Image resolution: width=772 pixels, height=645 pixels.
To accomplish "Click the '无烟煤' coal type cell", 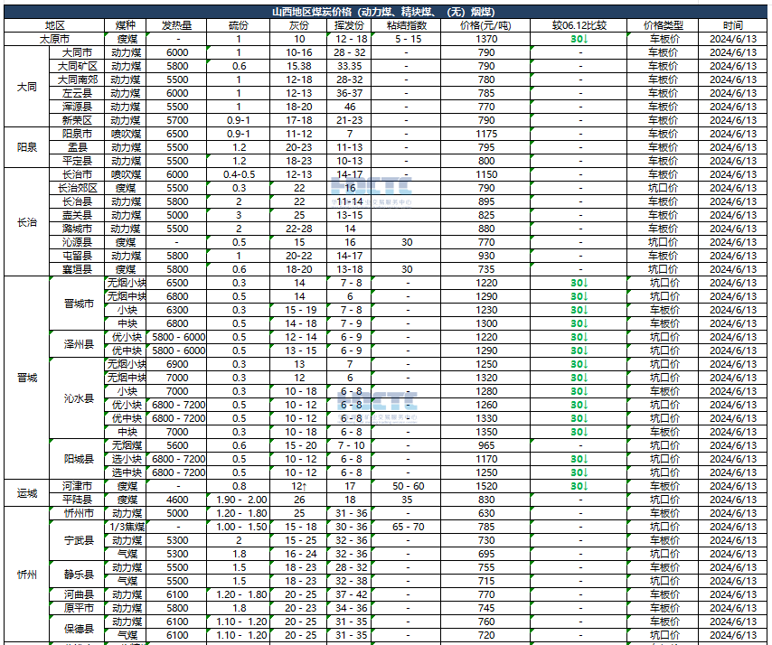I will point(127,445).
